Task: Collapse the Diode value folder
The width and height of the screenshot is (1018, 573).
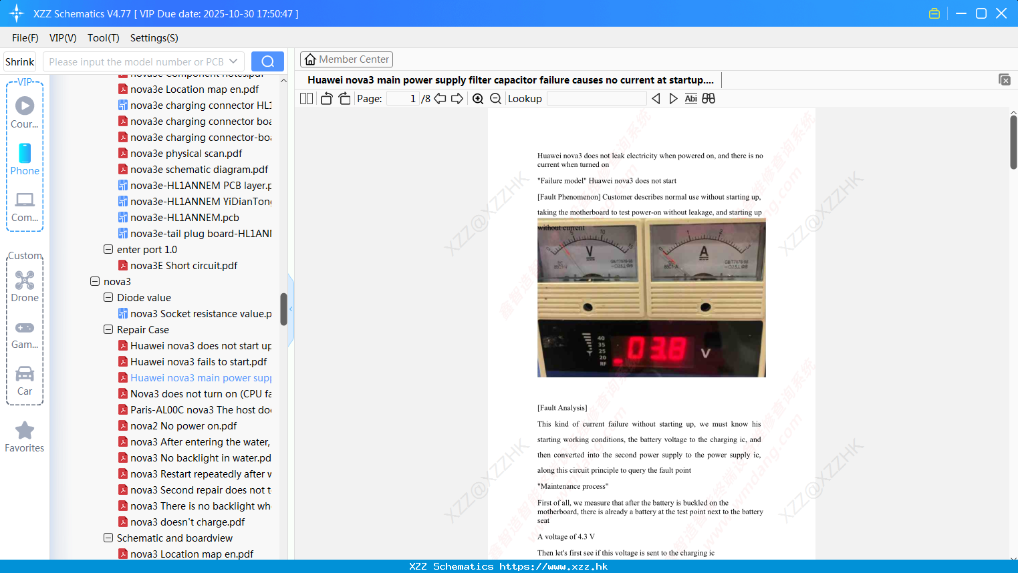Action: coord(108,297)
